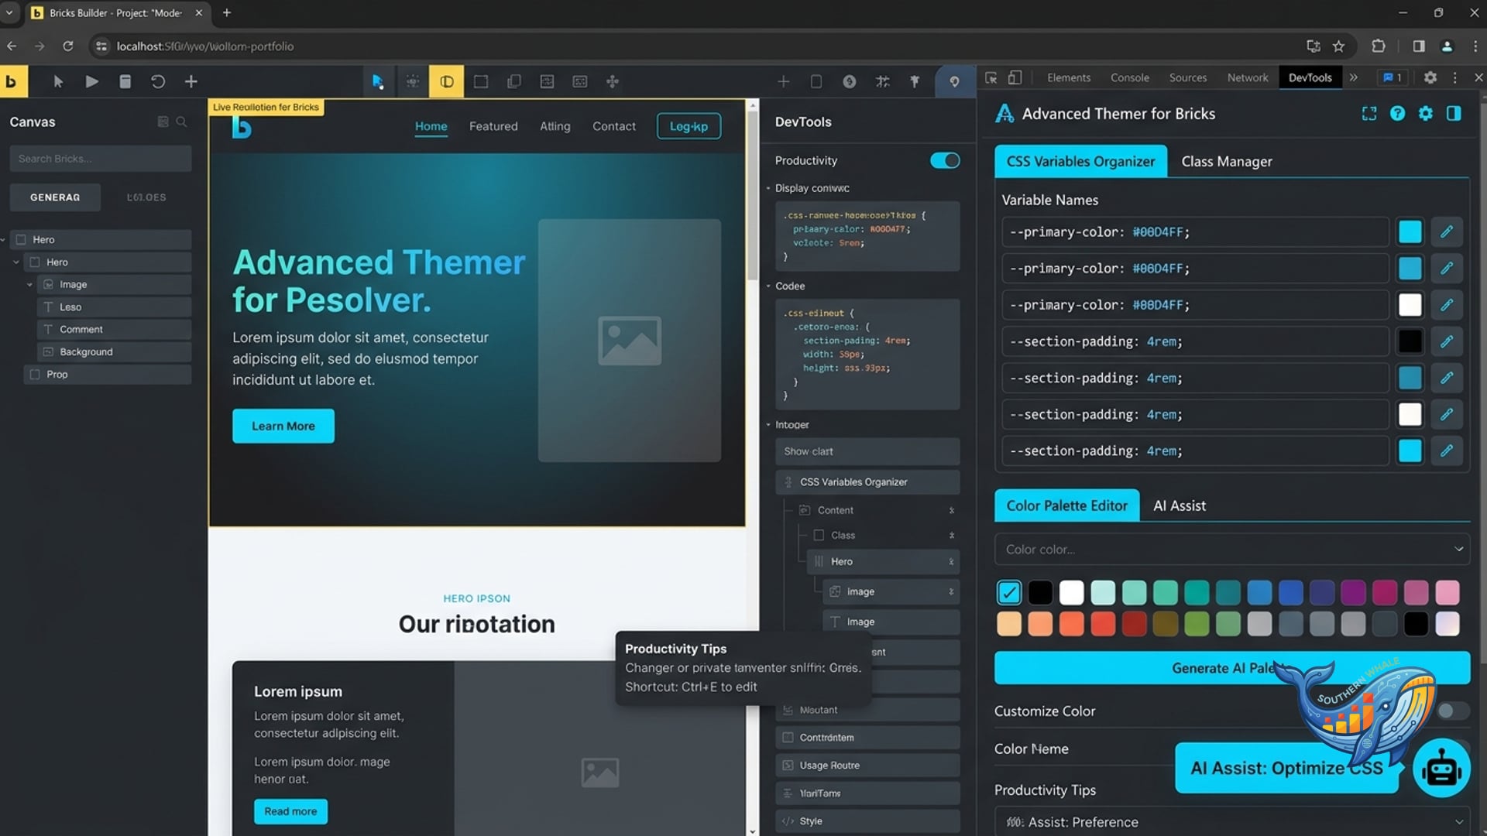The image size is (1487, 836).
Task: Open the AI Assist tab
Action: 1179,505
